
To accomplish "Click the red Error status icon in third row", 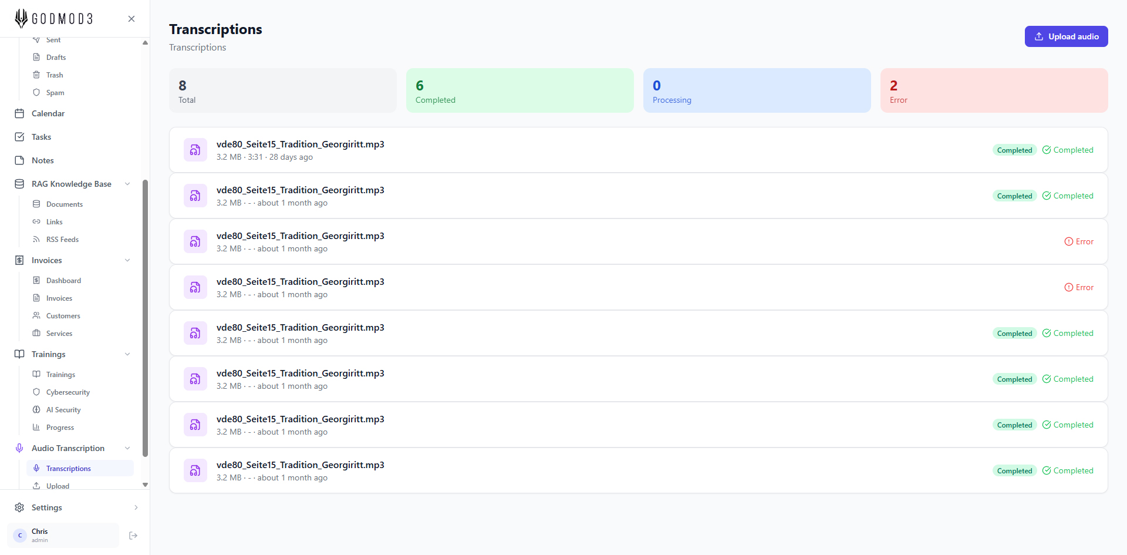I will [1068, 242].
